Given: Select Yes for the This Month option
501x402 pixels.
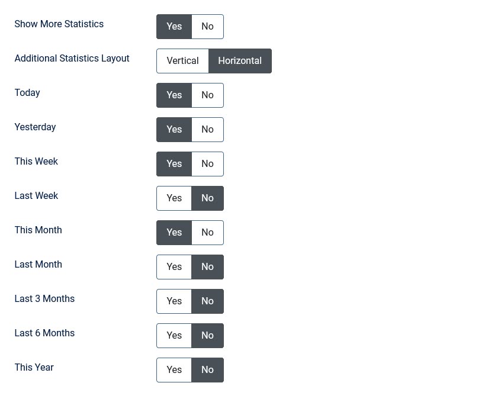Looking at the screenshot, I should pyautogui.click(x=174, y=233).
